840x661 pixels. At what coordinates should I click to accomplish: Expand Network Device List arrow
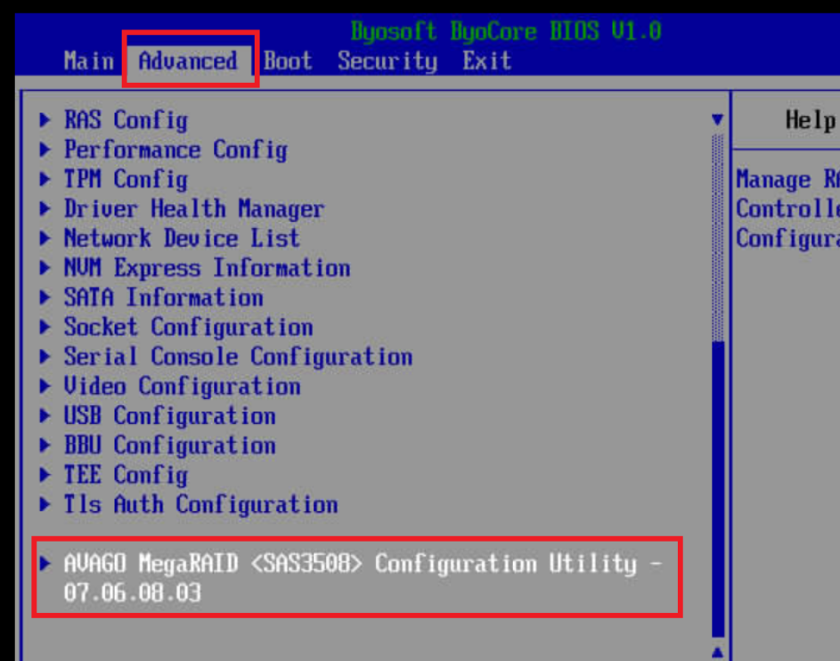tap(45, 239)
